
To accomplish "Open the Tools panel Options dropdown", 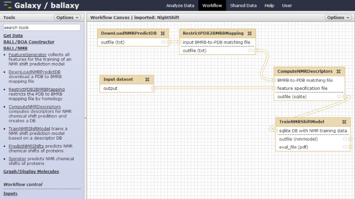I will [67, 18].
